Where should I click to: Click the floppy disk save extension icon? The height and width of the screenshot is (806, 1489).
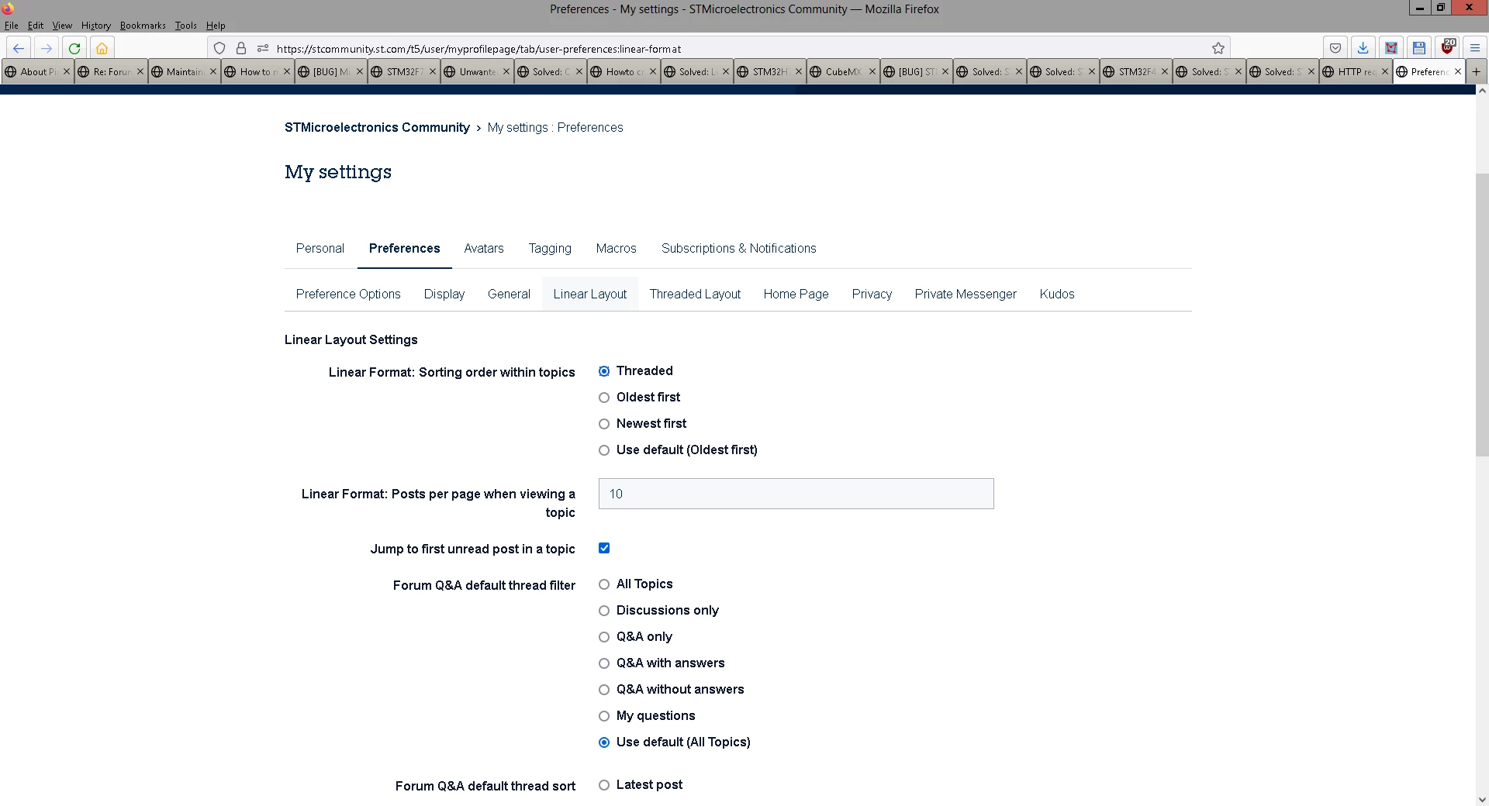coord(1419,48)
